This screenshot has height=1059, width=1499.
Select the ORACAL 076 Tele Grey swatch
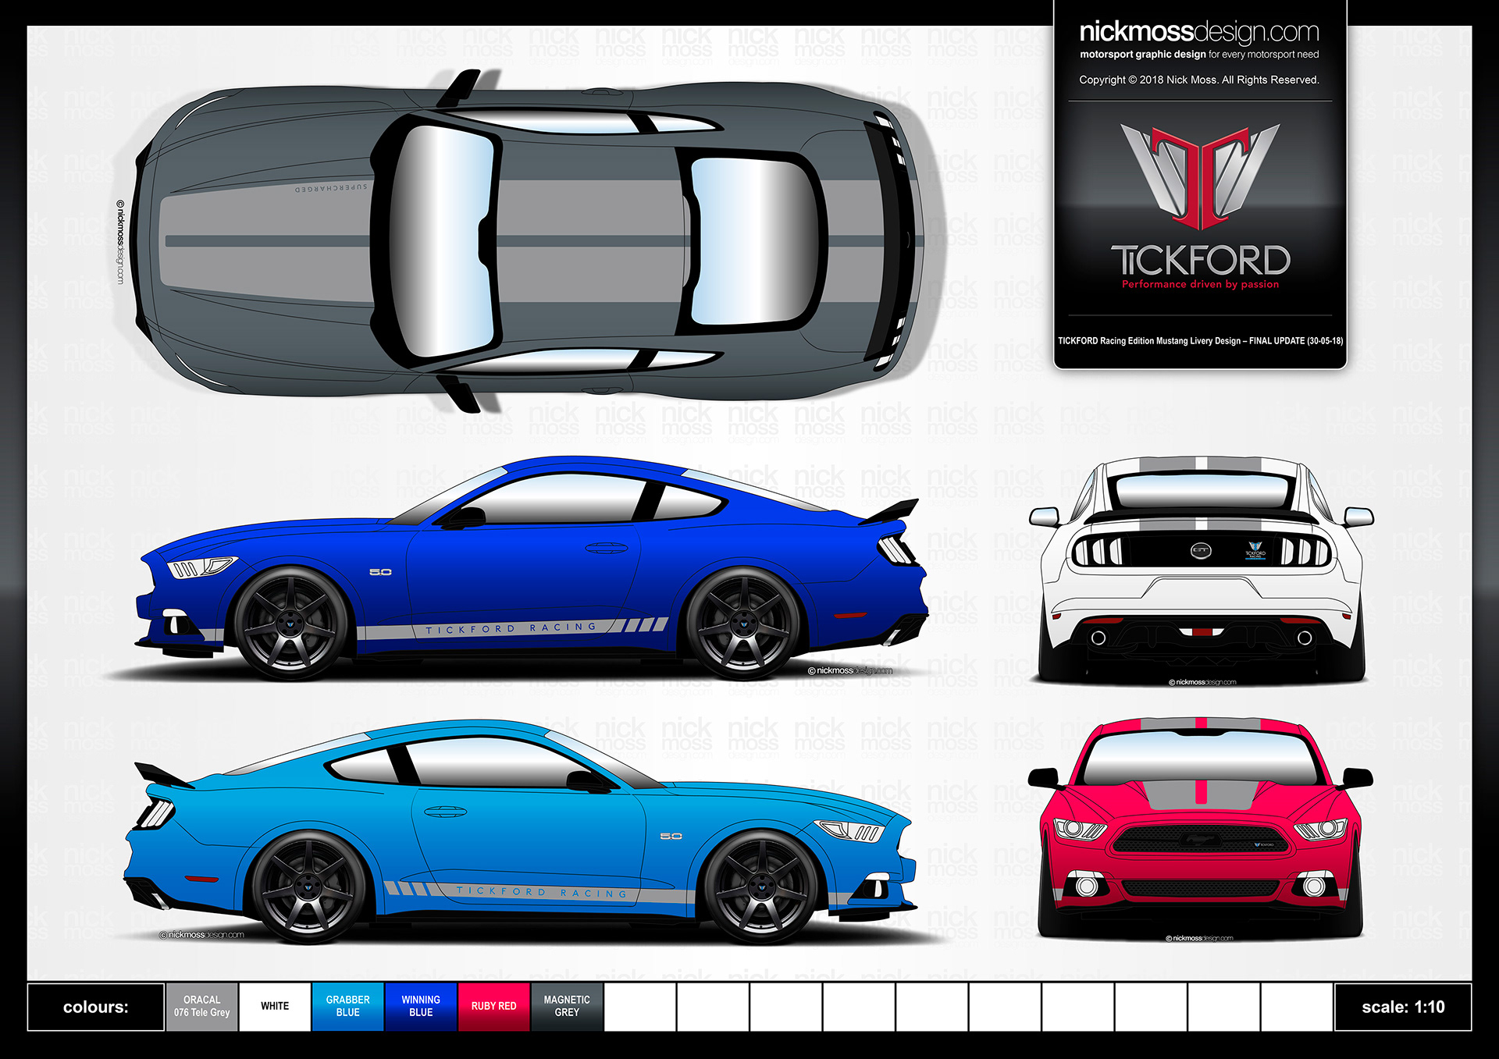pos(202,1006)
